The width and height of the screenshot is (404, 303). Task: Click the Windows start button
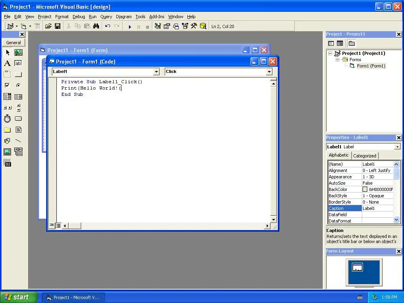coord(19,297)
